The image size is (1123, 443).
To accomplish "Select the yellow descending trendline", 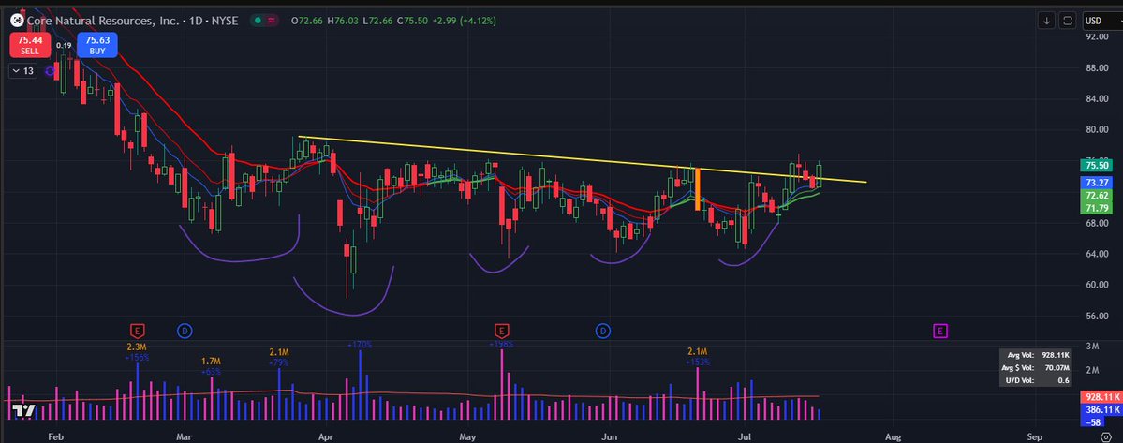I will point(582,159).
